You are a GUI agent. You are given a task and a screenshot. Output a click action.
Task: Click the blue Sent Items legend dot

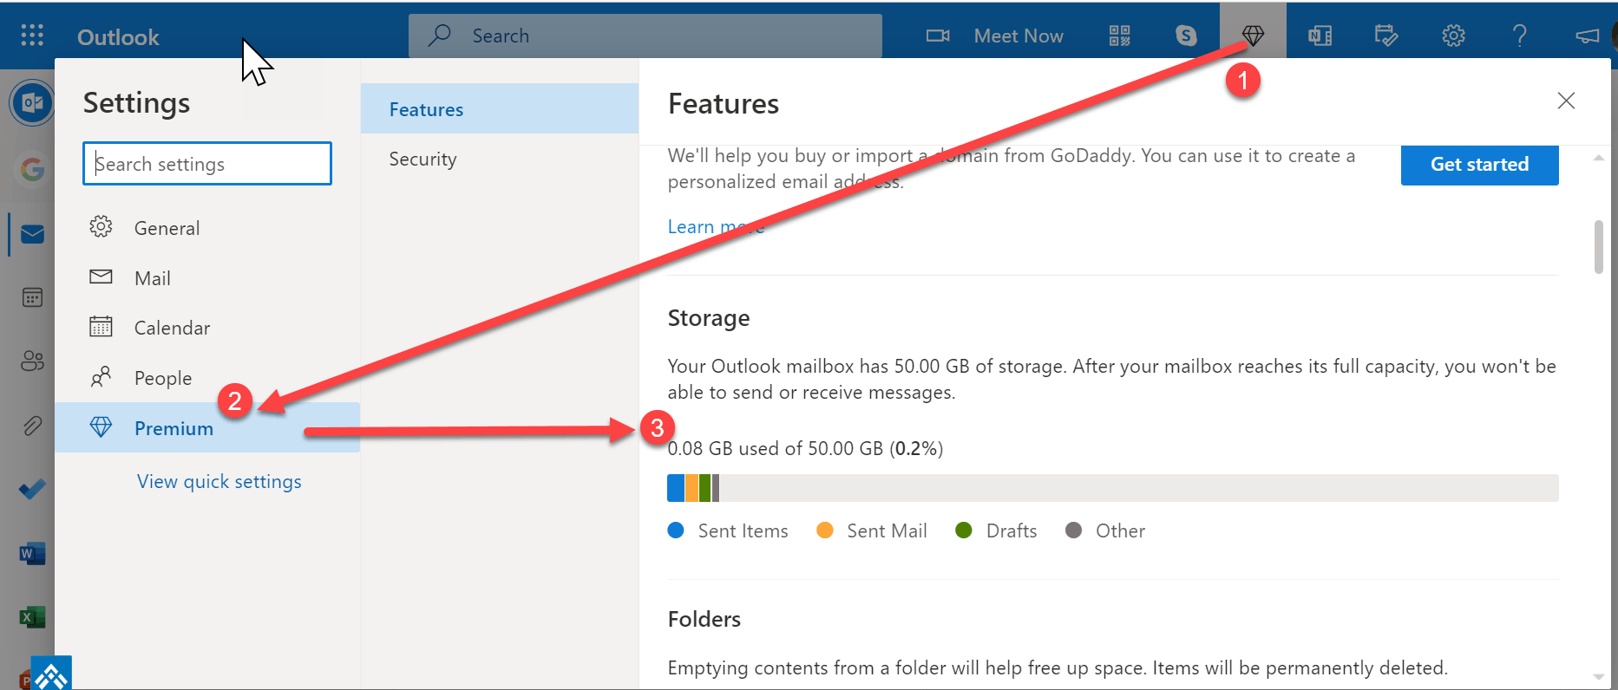pyautogui.click(x=677, y=531)
